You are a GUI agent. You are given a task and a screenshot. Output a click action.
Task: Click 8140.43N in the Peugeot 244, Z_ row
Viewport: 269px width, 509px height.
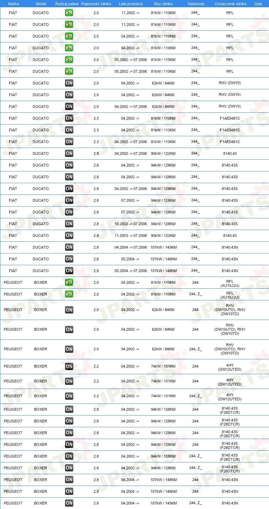pyautogui.click(x=230, y=503)
